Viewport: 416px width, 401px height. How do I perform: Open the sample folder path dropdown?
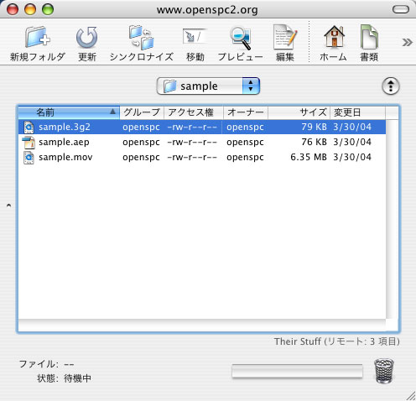(208, 86)
